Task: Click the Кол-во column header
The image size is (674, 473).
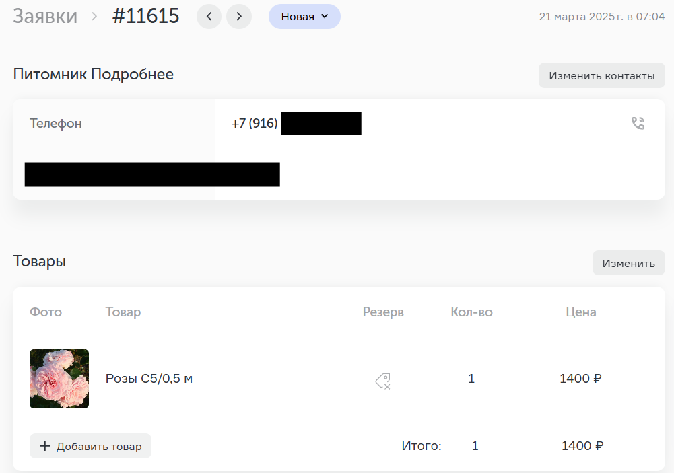Action: [x=471, y=312]
